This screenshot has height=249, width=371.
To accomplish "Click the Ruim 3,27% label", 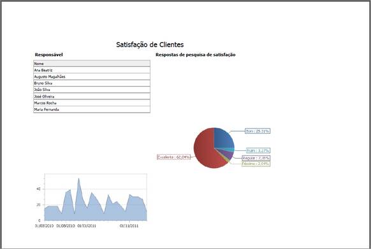I will (x=258, y=150).
